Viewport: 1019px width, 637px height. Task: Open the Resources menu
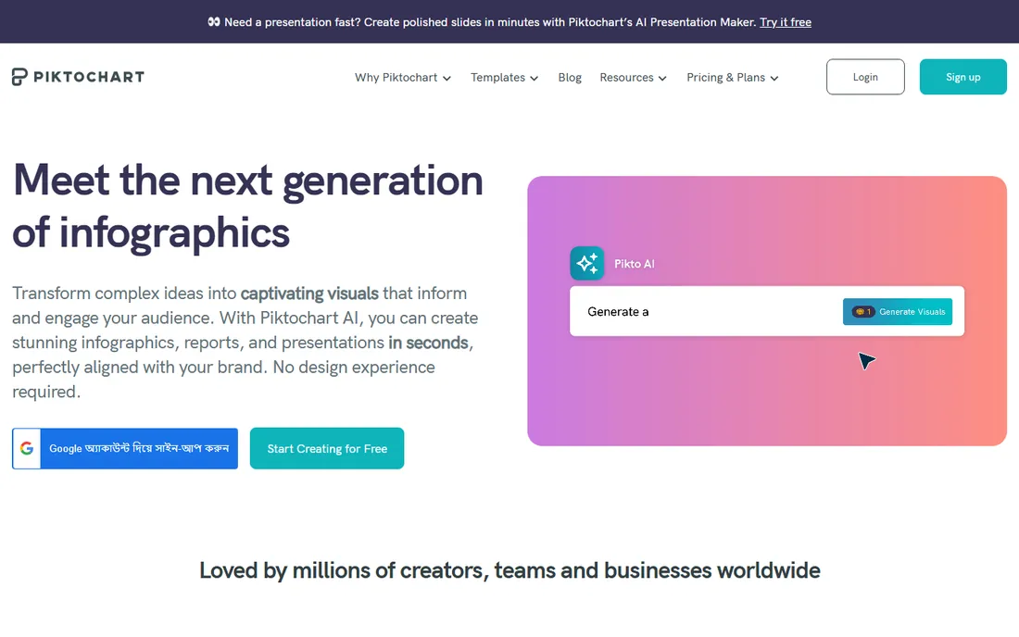point(633,77)
